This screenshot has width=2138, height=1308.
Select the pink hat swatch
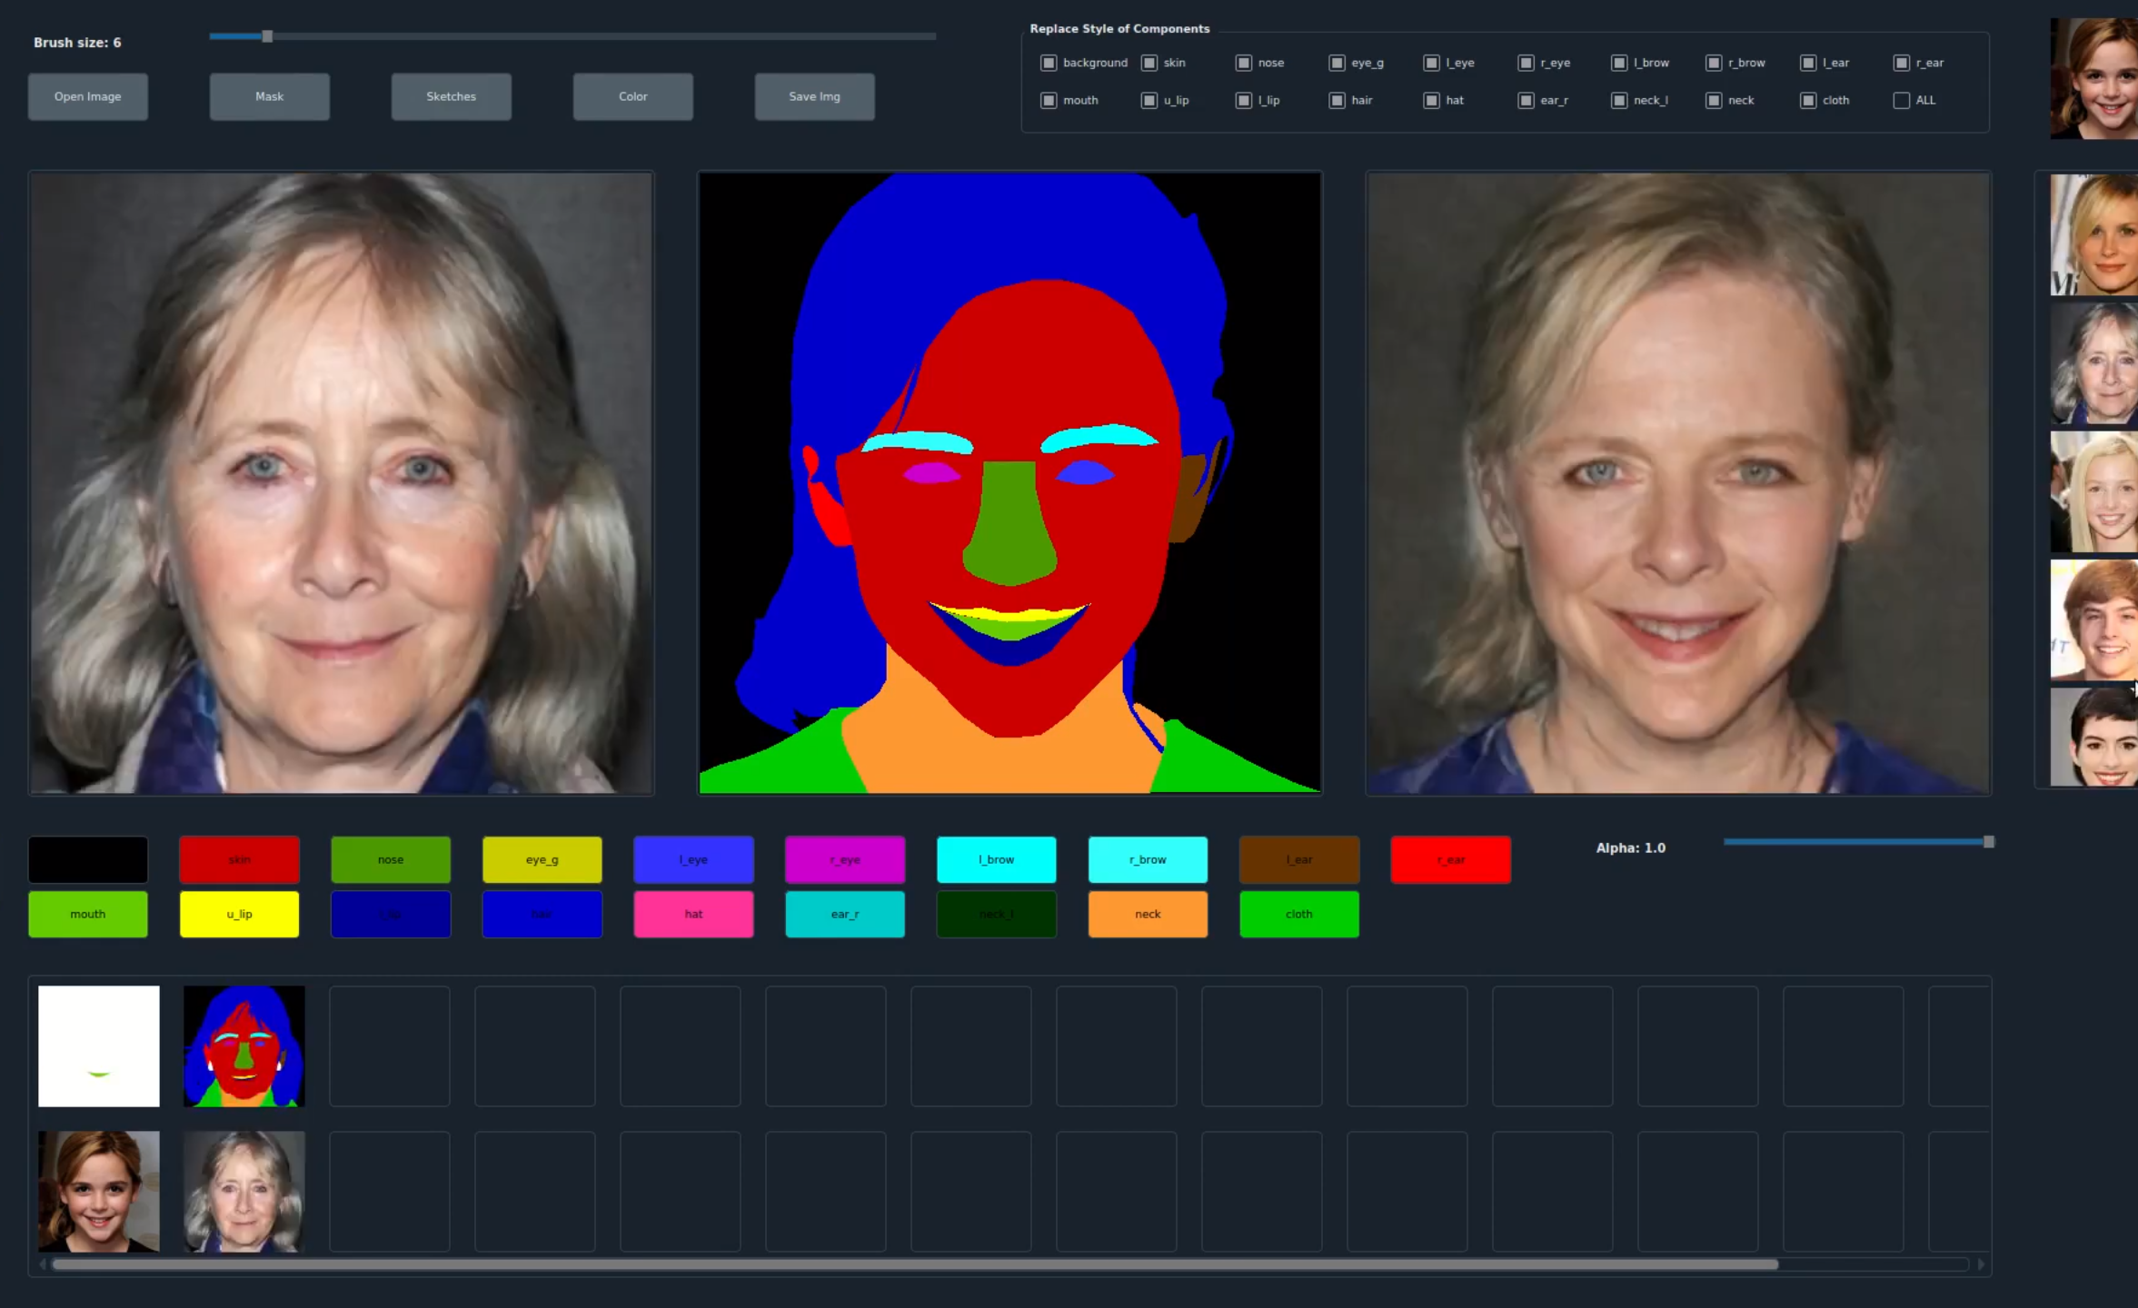coord(693,914)
